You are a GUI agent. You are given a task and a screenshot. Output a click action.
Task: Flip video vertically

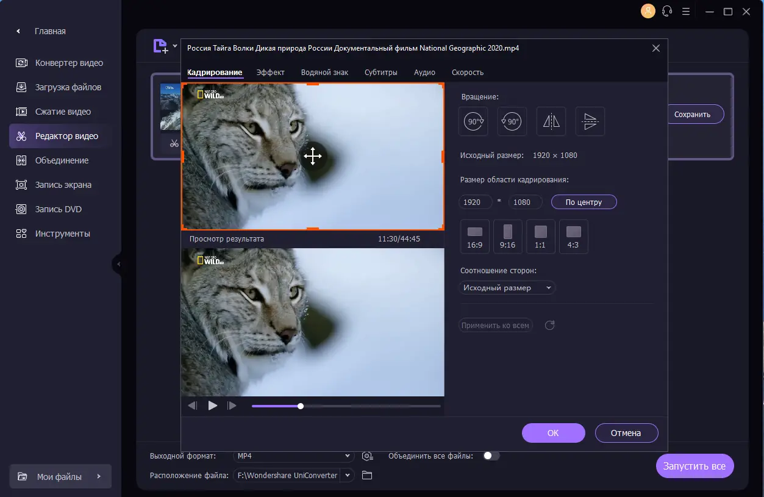tap(590, 121)
